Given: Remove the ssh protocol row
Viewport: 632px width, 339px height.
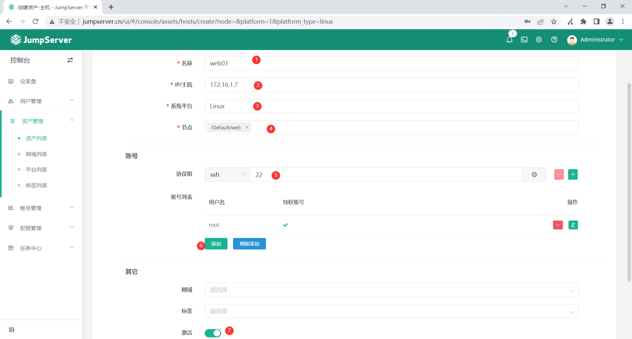Looking at the screenshot, I should pos(559,174).
